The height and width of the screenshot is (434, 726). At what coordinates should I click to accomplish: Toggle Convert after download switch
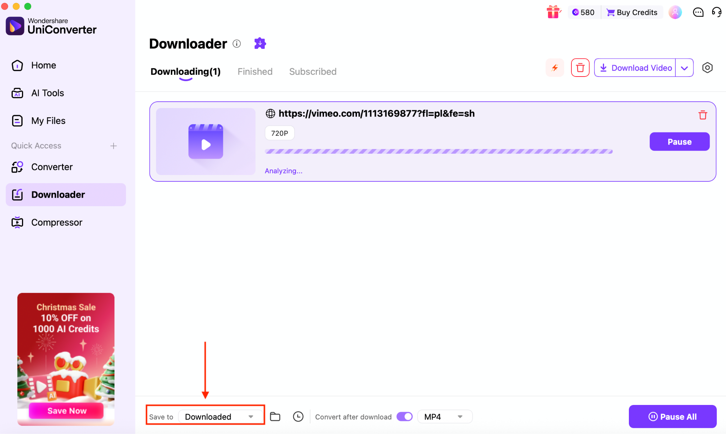404,416
